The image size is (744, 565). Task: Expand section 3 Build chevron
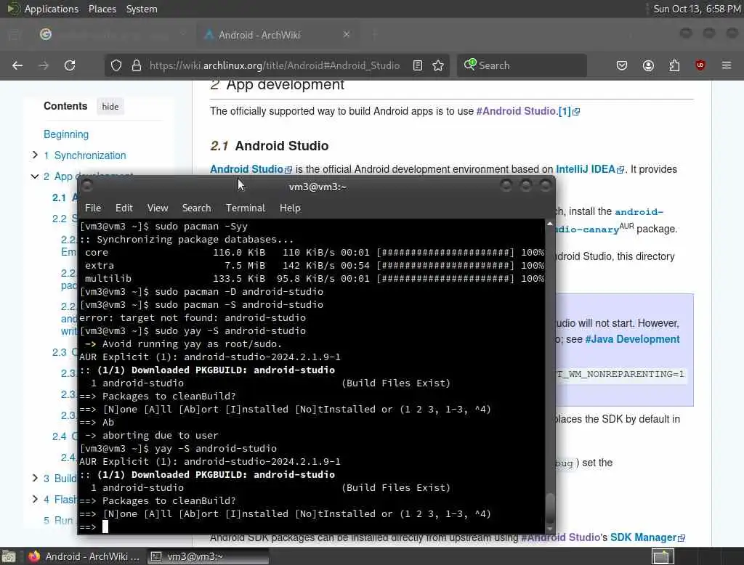click(35, 478)
